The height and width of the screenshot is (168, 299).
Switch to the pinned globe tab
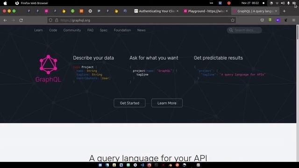pyautogui.click(x=90, y=11)
